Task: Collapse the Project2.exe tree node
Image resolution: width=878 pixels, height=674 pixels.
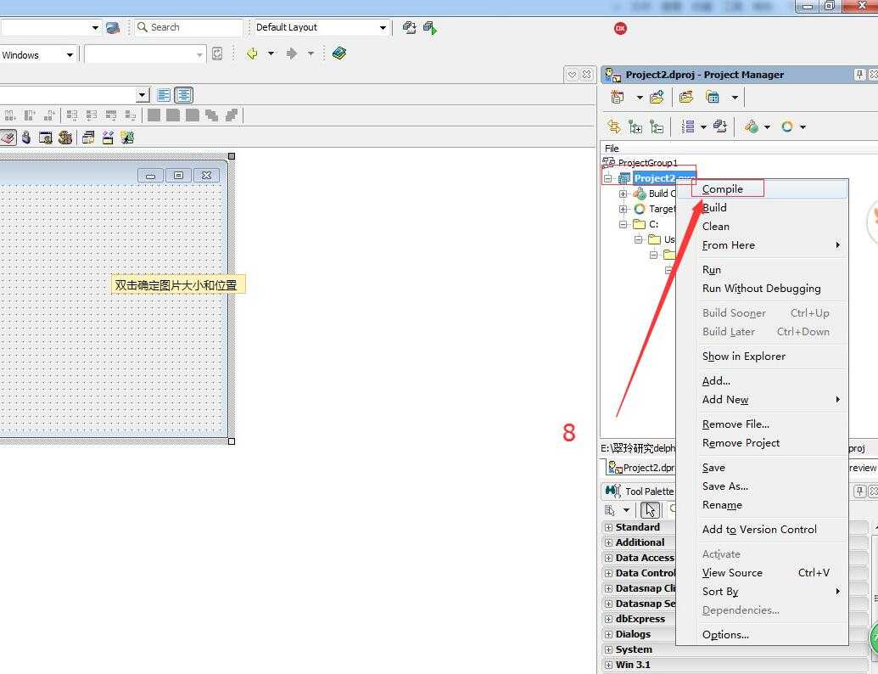Action: 608,178
